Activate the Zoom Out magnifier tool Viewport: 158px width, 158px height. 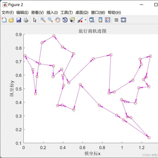[x=50, y=20]
